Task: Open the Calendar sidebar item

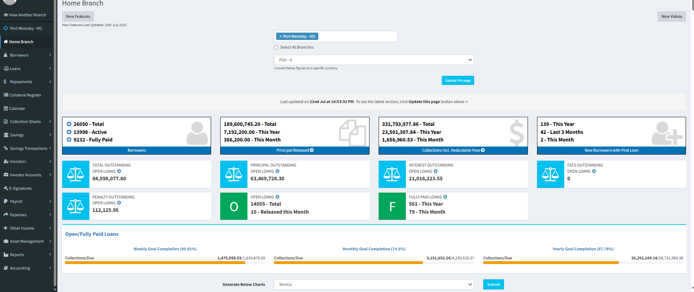Action: coord(17,108)
